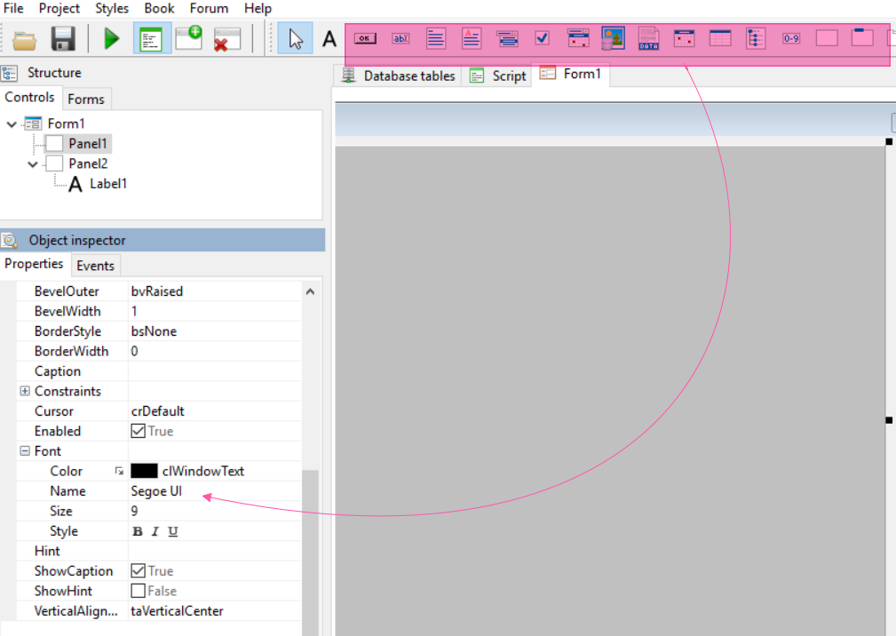Pick the TableGrid component icon
The height and width of the screenshot is (636, 896).
(x=720, y=38)
